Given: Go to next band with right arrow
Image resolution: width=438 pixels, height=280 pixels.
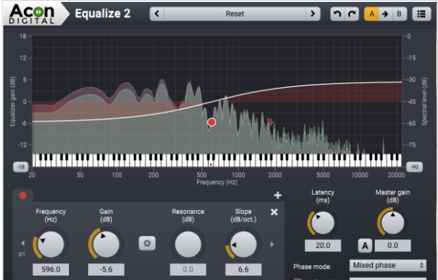Looking at the screenshot, I should pyautogui.click(x=272, y=244).
